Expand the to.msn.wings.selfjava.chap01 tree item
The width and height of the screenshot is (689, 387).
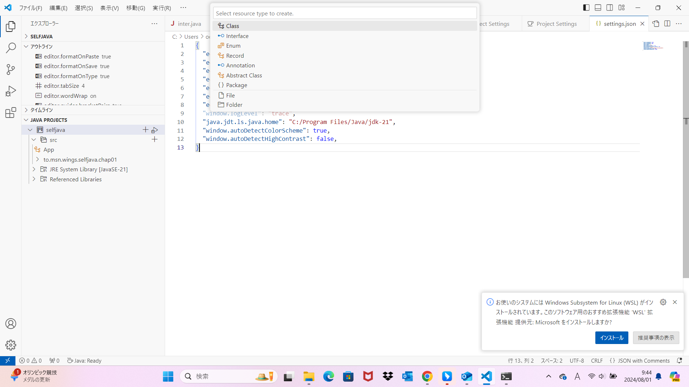pyautogui.click(x=38, y=159)
